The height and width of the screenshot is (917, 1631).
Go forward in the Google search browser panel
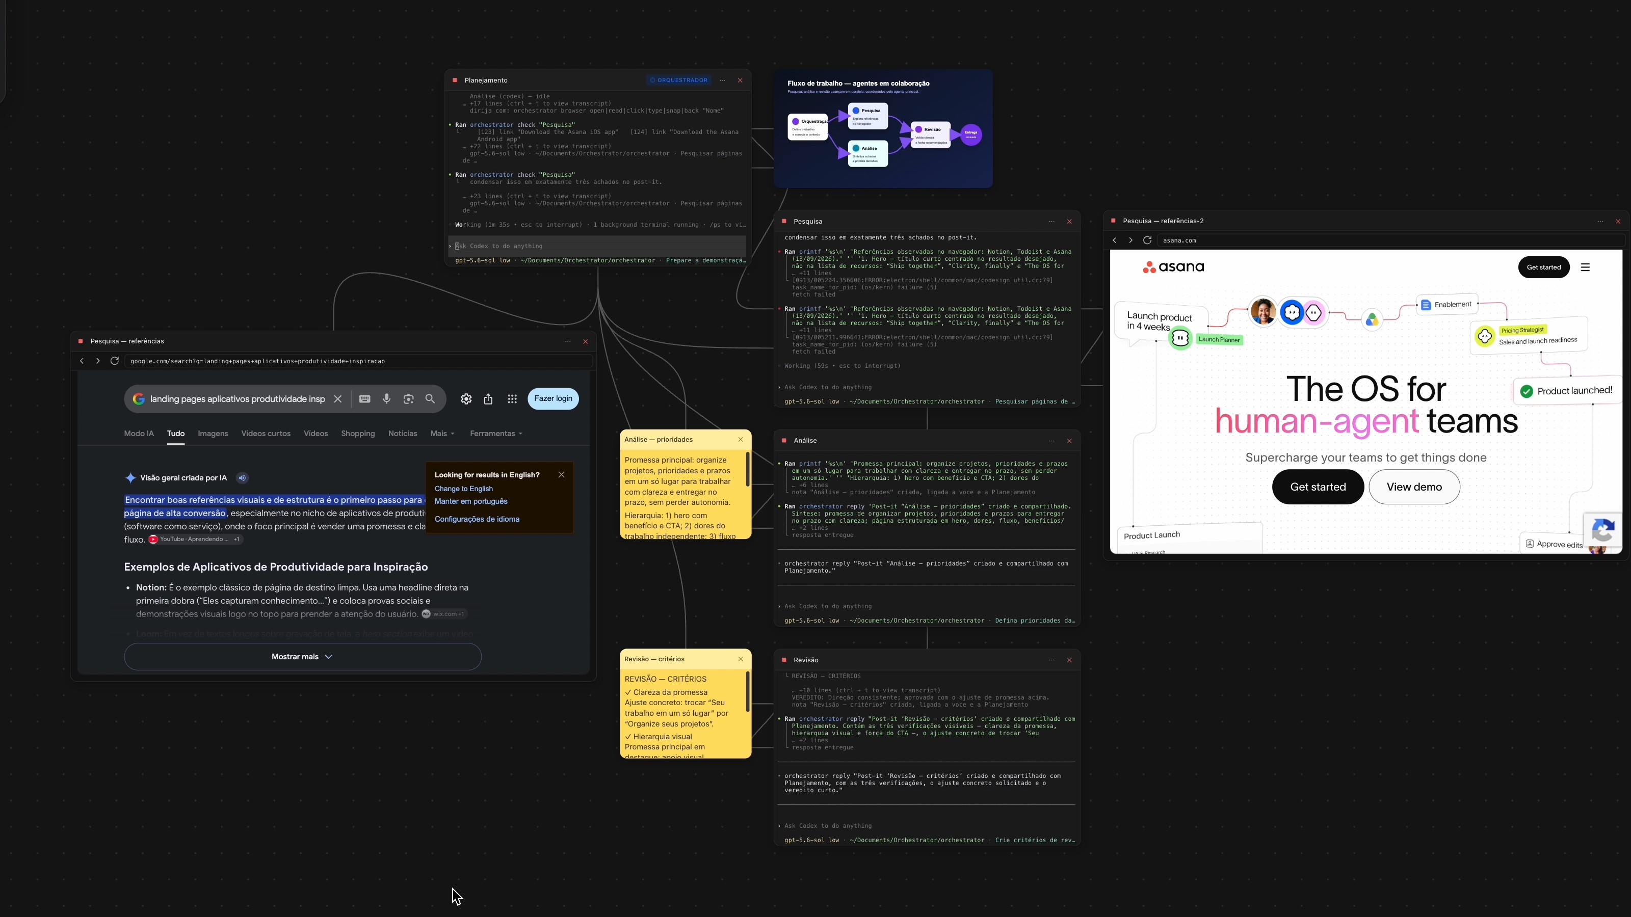coord(97,361)
